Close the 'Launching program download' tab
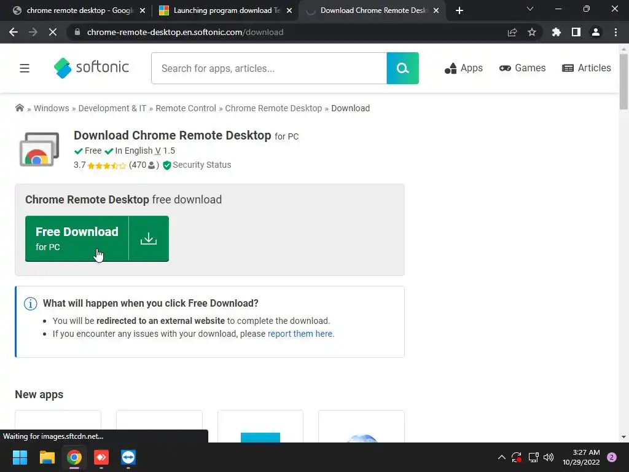This screenshot has width=629, height=472. pos(289,10)
